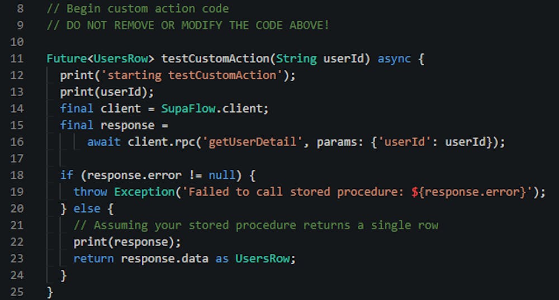Click the Begin custom action code comment
The height and width of the screenshot is (300, 559).
point(138,8)
